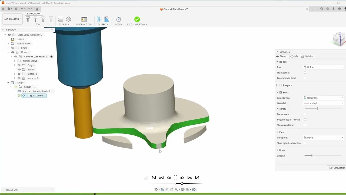Open Grid and Snaps settings
346x195 pixels.
188,190
